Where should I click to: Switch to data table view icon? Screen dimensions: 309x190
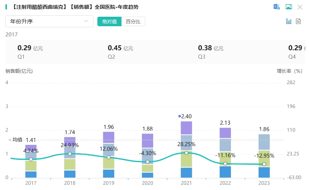(x=298, y=21)
